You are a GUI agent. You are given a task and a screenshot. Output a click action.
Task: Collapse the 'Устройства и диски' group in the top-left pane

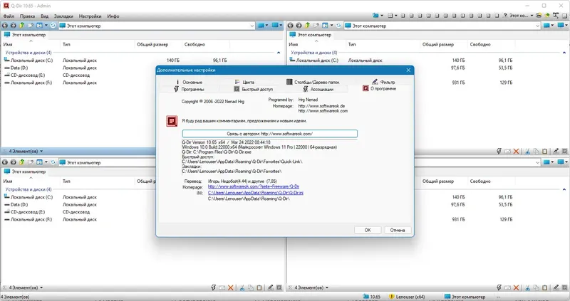[x=279, y=53]
